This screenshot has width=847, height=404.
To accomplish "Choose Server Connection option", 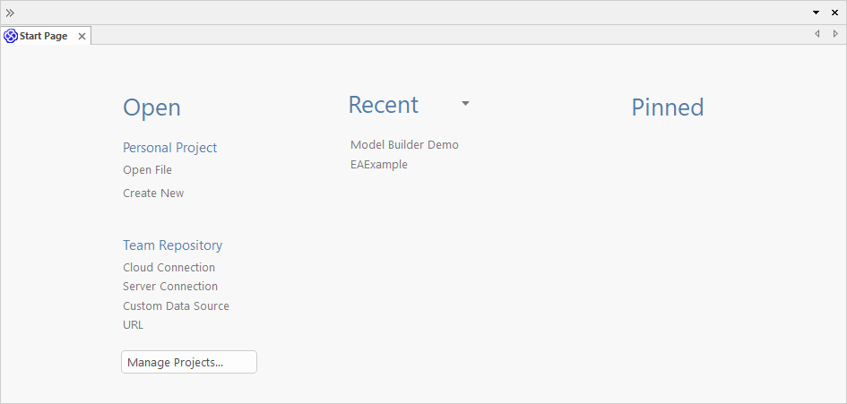I will click(x=170, y=287).
